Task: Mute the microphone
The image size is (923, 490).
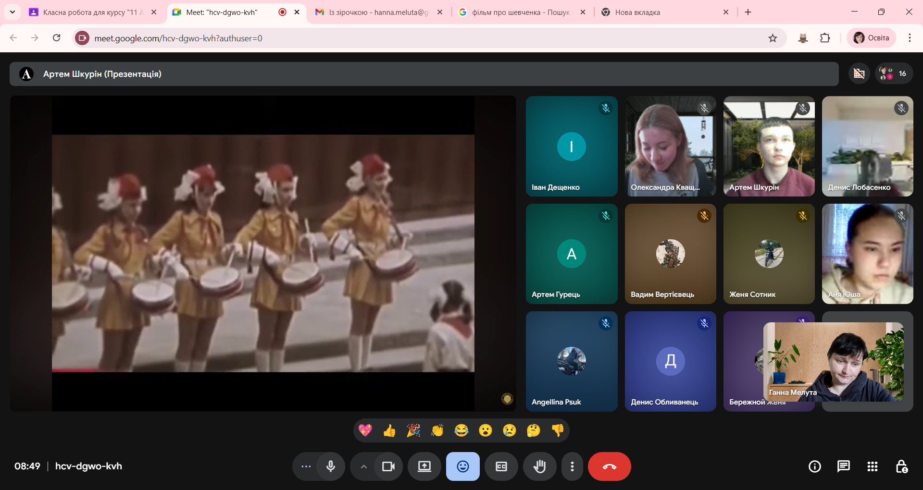Action: 331,466
